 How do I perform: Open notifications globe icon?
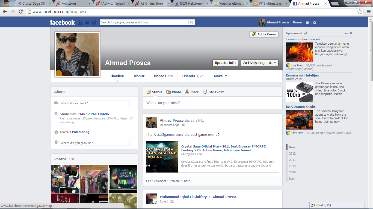pos(94,23)
